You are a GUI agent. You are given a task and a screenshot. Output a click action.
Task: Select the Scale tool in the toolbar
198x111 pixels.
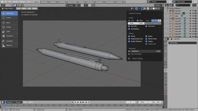10,31
